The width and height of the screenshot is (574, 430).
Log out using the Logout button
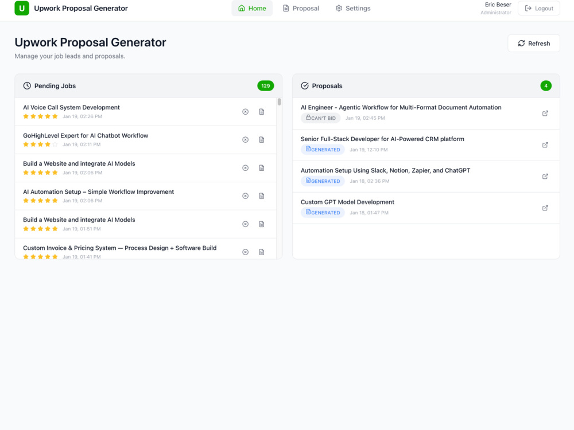[x=538, y=8]
